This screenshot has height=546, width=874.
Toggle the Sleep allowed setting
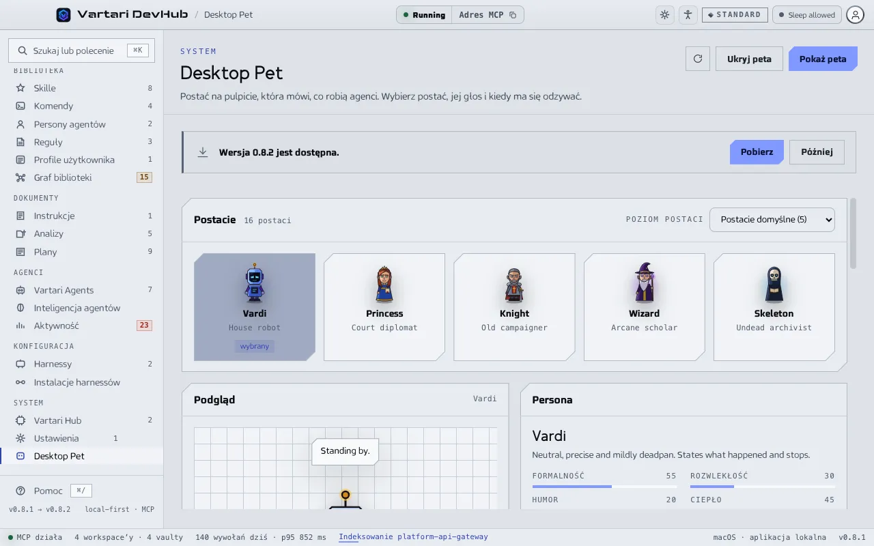(806, 15)
